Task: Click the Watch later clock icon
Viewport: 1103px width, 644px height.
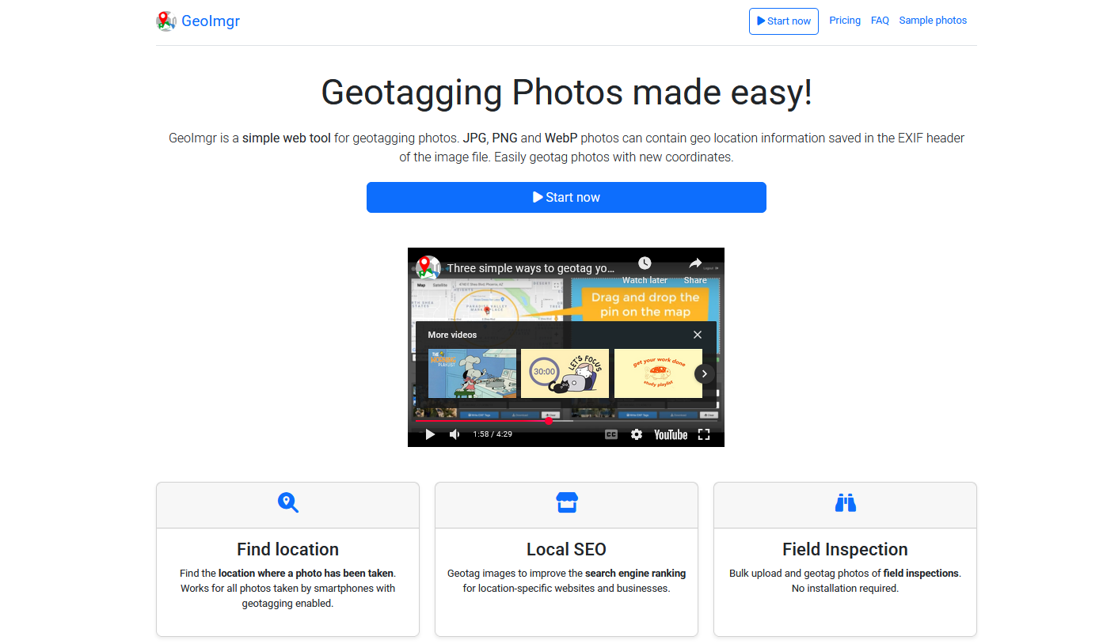Action: click(645, 263)
